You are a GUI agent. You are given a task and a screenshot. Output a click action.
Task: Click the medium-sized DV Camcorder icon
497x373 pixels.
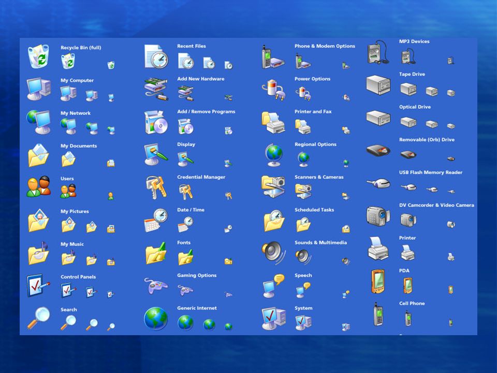(x=408, y=220)
